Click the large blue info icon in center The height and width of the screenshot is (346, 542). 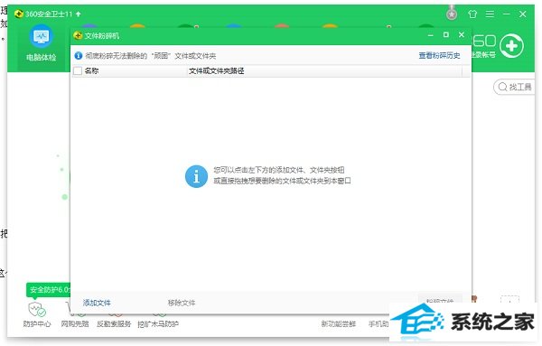click(196, 176)
